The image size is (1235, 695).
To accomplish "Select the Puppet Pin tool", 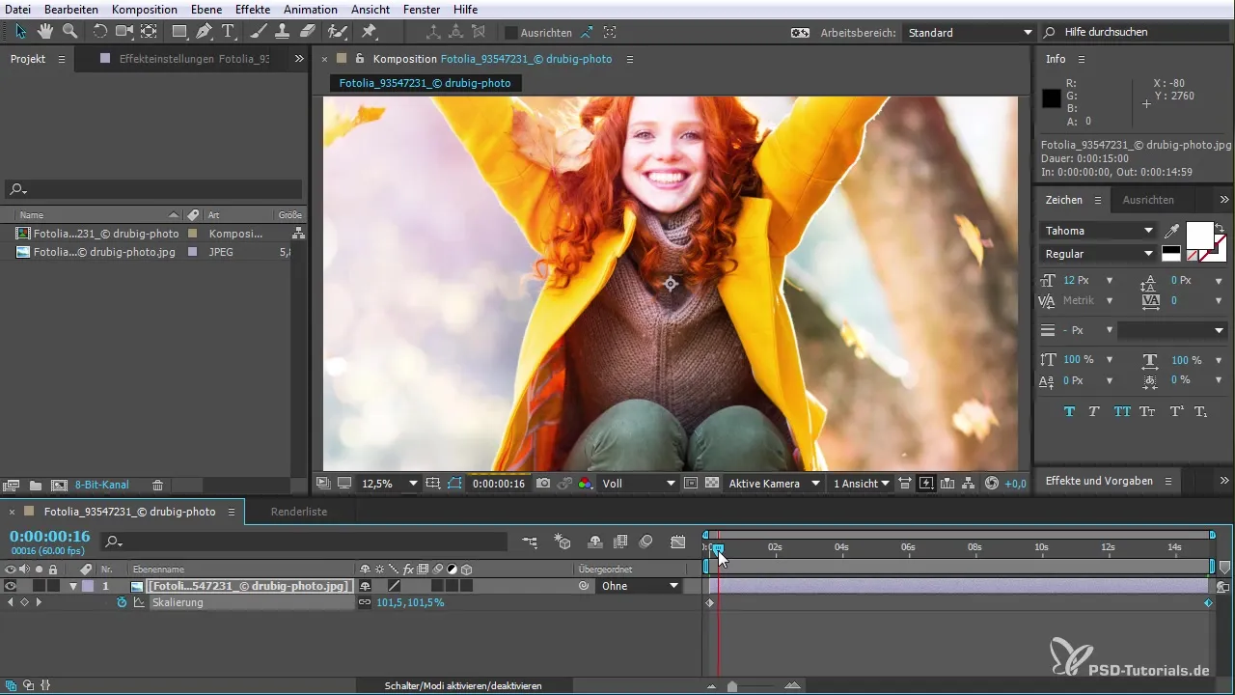I will [369, 31].
